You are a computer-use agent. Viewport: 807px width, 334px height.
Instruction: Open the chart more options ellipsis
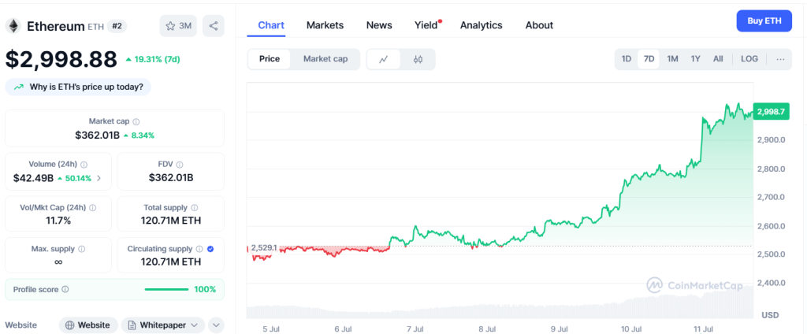[780, 59]
